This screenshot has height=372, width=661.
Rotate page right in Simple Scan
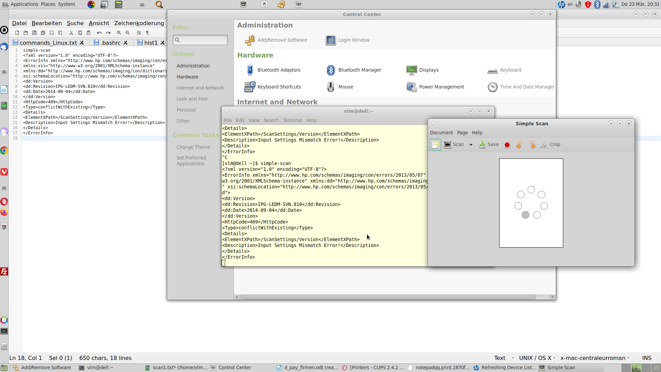point(532,145)
